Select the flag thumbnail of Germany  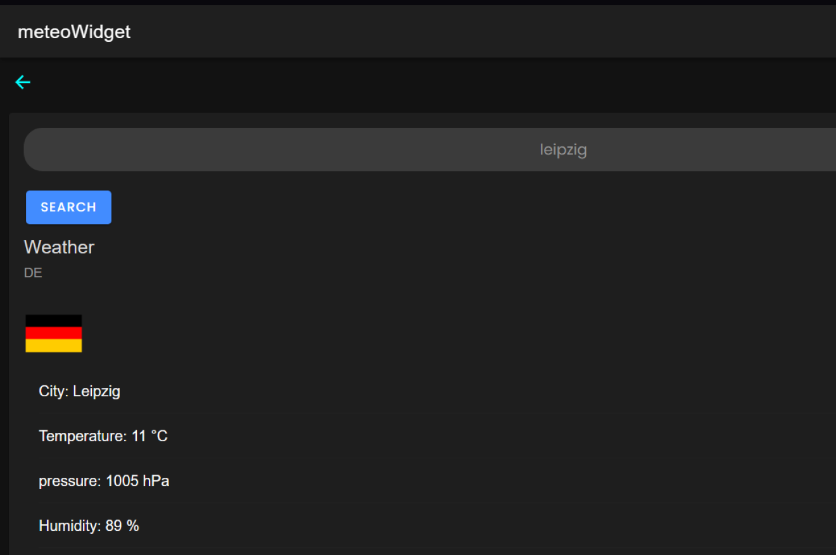(53, 333)
